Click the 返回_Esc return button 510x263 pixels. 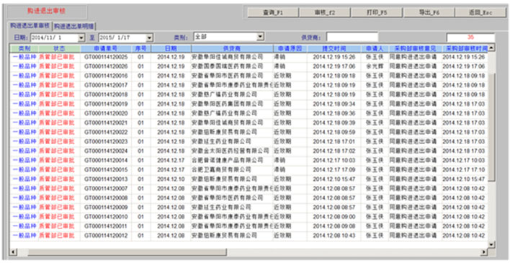[x=480, y=12]
